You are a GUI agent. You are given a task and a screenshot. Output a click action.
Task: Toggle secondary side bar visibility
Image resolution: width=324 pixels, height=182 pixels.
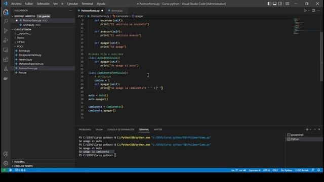pyautogui.click(x=280, y=4)
